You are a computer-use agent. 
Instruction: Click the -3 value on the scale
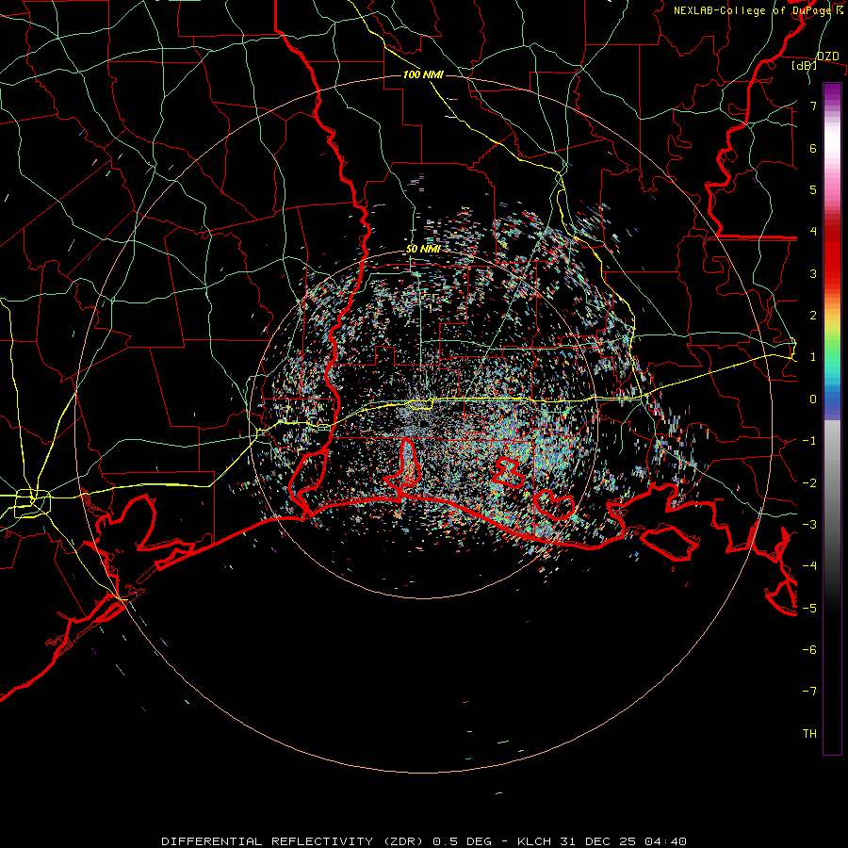(809, 525)
